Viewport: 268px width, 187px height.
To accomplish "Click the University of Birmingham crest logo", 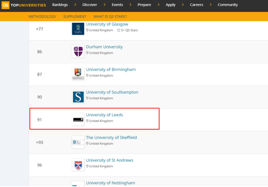I will pos(78,74).
